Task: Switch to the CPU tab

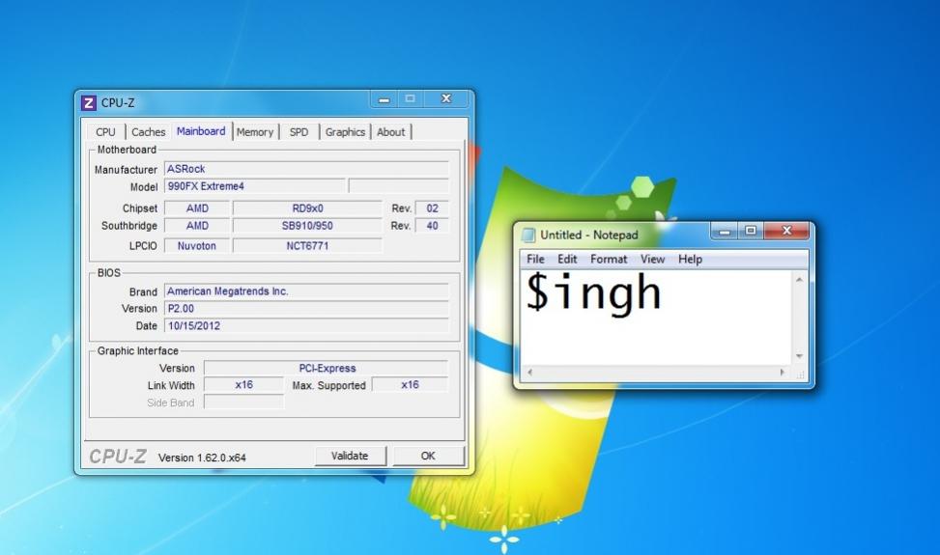Action: pos(105,131)
